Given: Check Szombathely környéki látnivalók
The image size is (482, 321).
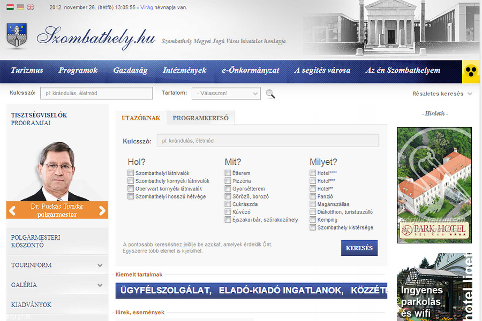Looking at the screenshot, I should (x=131, y=181).
